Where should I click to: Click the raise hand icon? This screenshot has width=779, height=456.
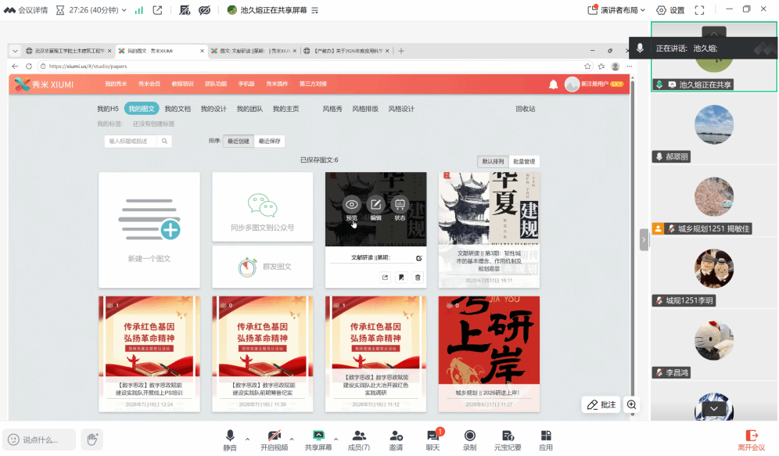click(92, 439)
